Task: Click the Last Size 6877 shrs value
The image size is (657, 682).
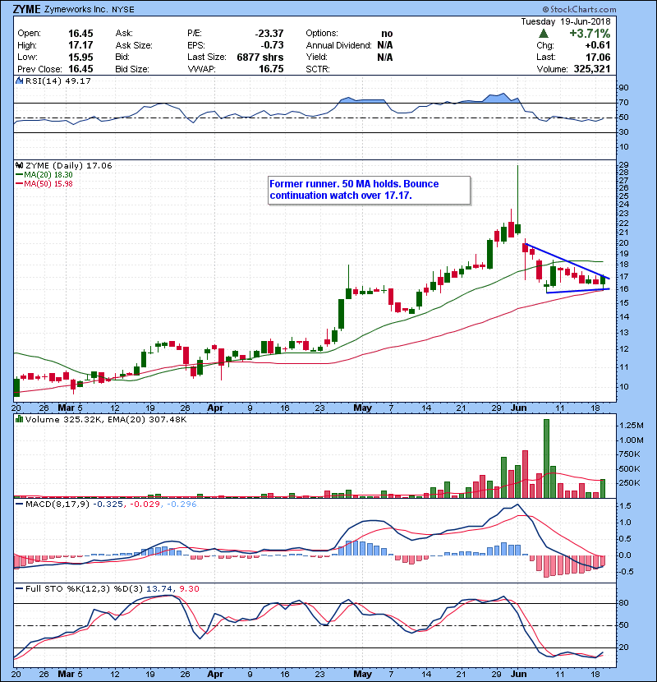Action: [x=260, y=57]
